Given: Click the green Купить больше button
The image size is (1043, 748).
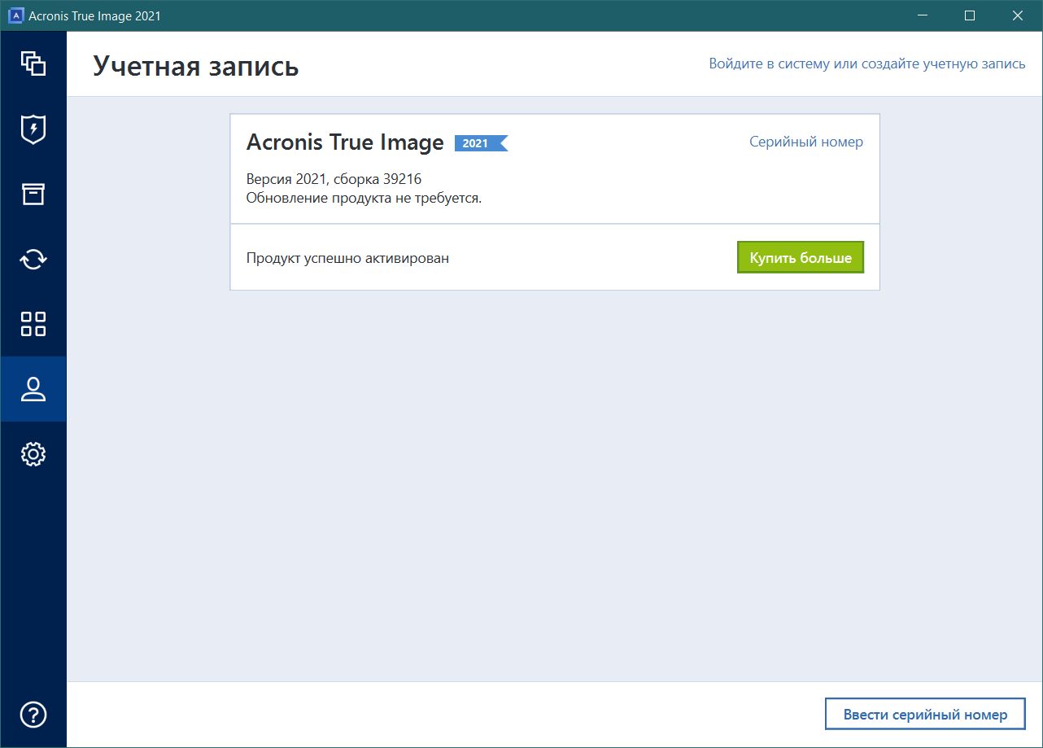Looking at the screenshot, I should pos(801,257).
